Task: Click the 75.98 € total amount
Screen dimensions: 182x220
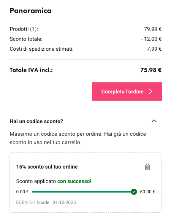Action: point(151,70)
